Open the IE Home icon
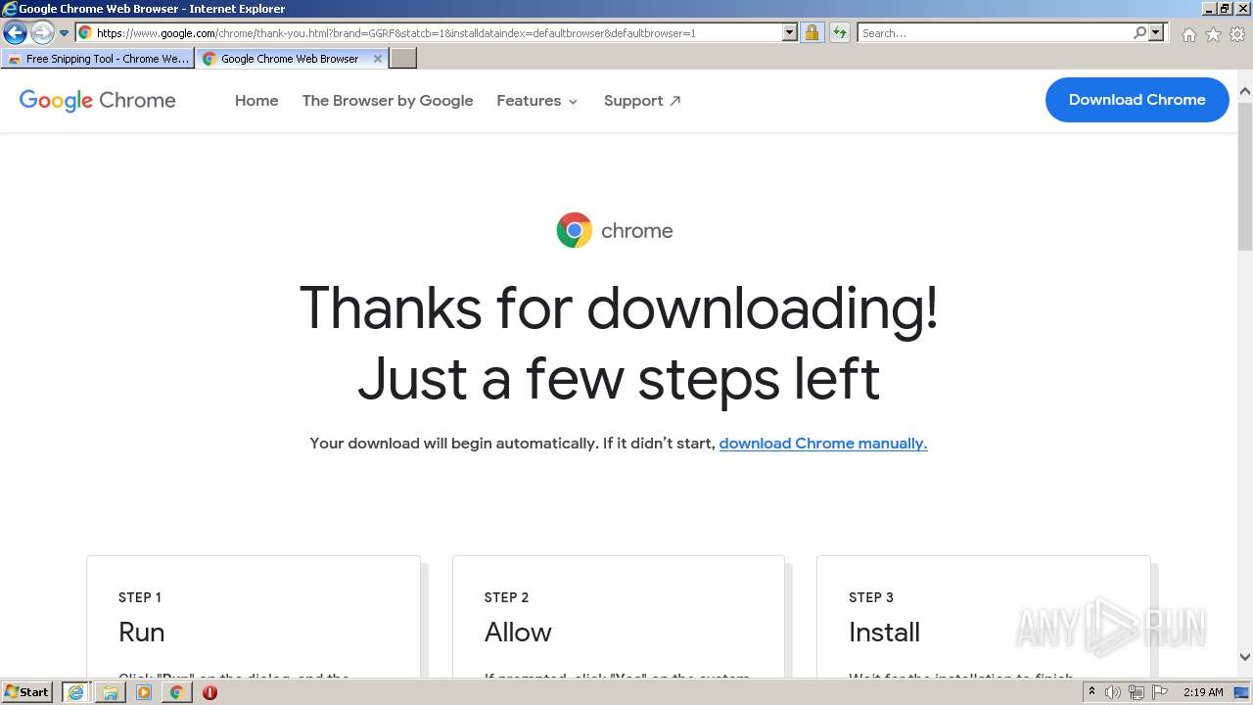Viewport: 1253px width, 705px height. tap(1188, 34)
